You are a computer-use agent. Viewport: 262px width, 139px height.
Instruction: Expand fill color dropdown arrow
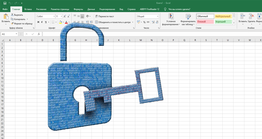point(63,22)
